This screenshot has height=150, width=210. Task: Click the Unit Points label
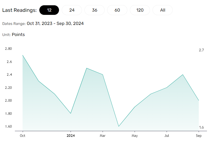point(14,35)
